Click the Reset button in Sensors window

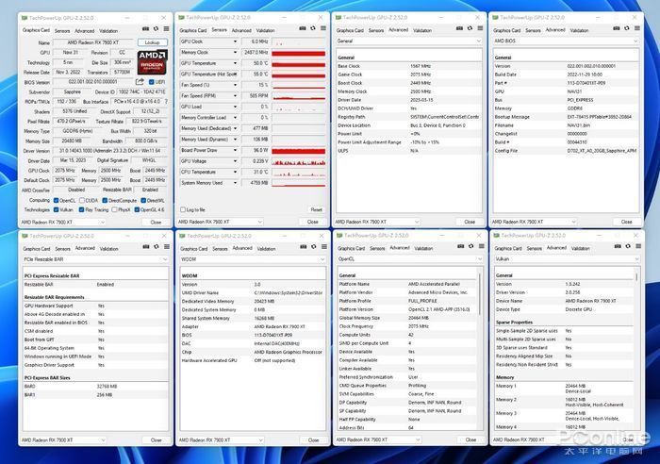(x=316, y=209)
